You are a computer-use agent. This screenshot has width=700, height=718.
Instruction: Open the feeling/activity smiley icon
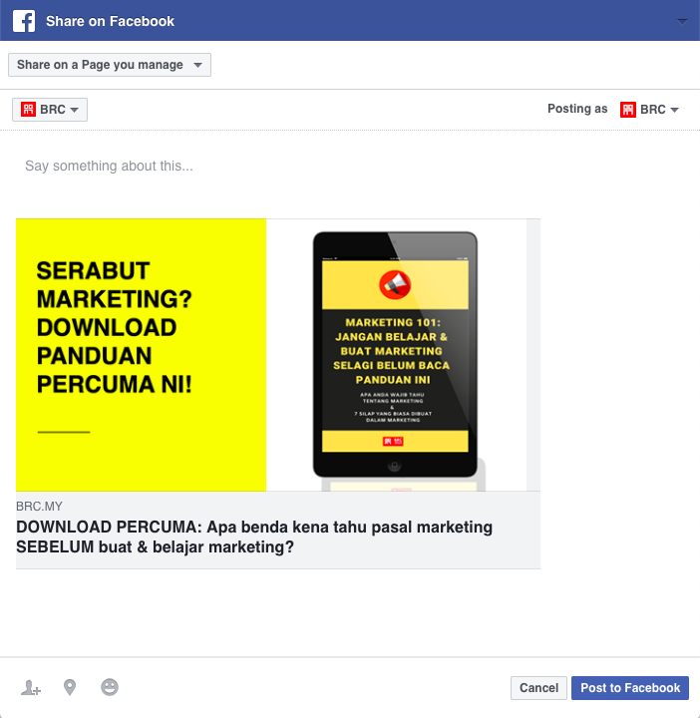[110, 687]
